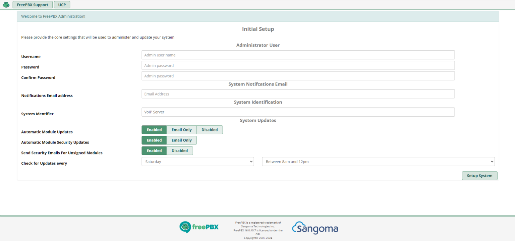The image size is (515, 241).
Task: Disable Automatic Module Updates
Action: [x=209, y=130]
